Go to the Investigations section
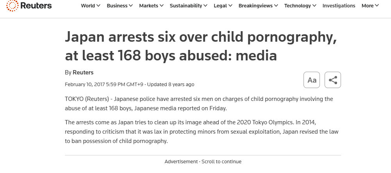Viewport: 391px width, 173px height. (x=339, y=6)
